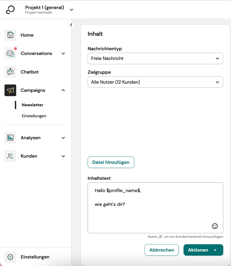Click the Home house icon

10,35
